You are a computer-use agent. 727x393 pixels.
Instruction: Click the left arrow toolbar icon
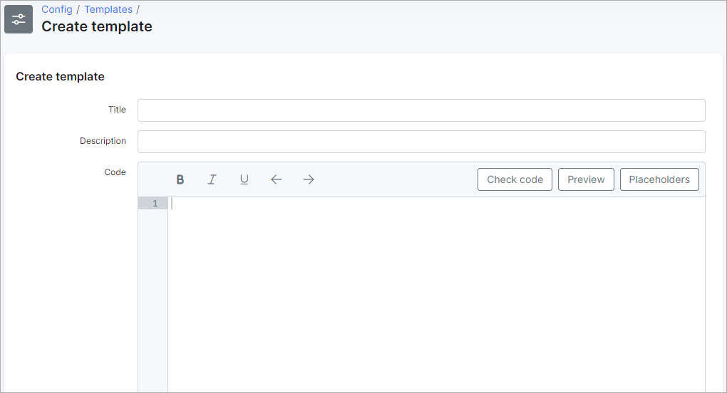pos(277,179)
